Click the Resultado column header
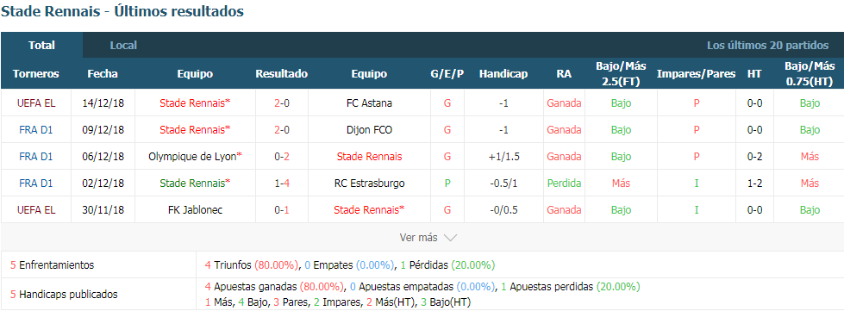 [282, 74]
